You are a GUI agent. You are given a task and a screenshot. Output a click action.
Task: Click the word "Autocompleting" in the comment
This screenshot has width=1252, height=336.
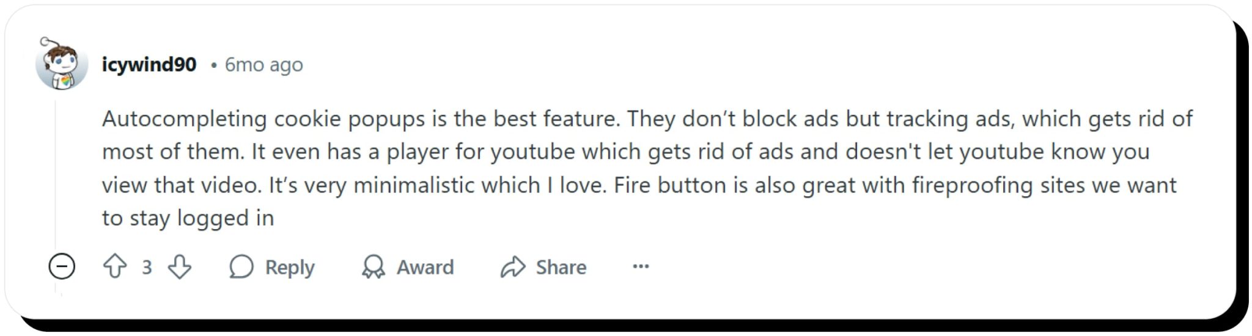tap(184, 119)
